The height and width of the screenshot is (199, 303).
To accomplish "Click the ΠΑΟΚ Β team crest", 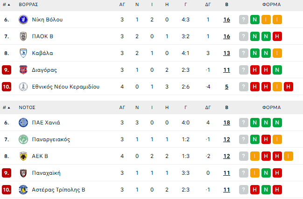I will click(23, 36).
